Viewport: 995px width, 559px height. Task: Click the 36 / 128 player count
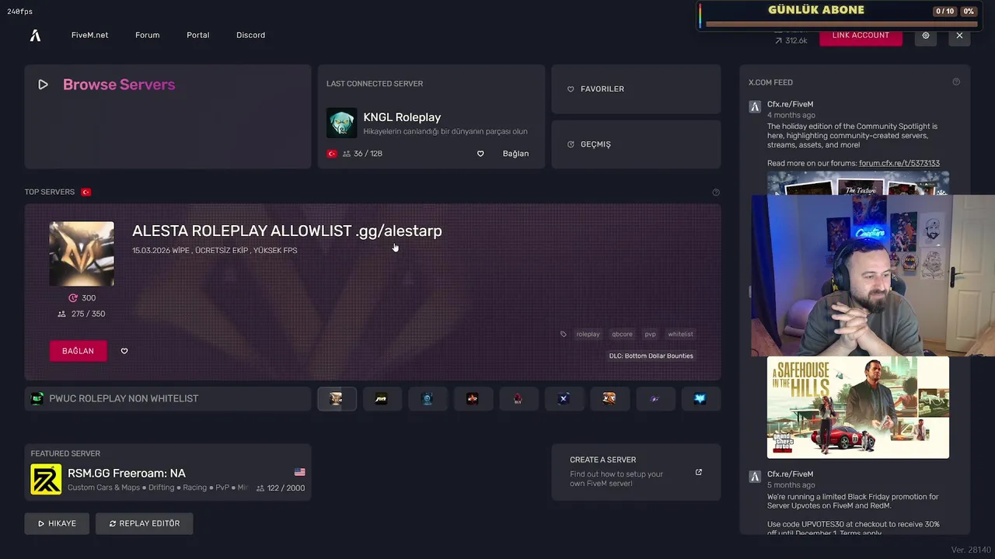click(368, 154)
